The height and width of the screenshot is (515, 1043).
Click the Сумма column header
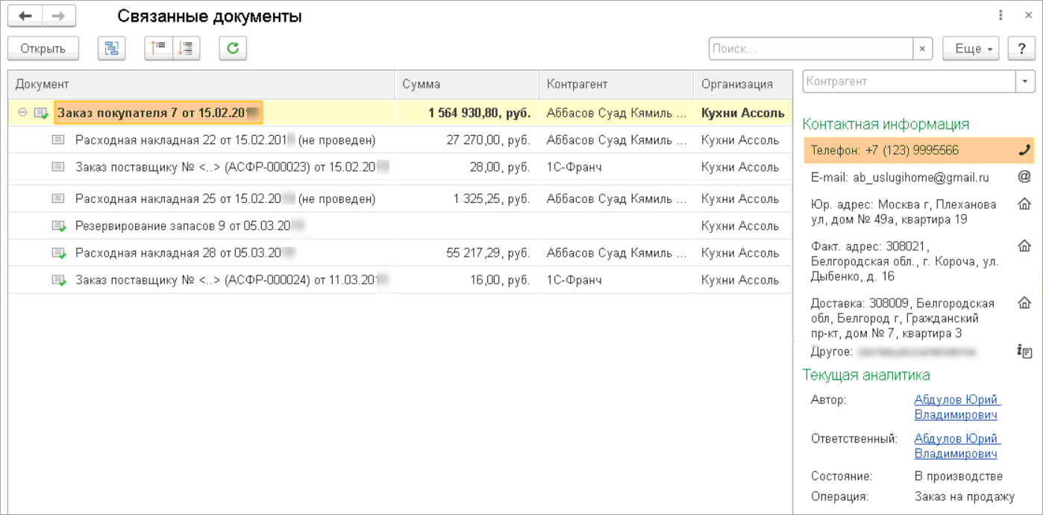(466, 84)
